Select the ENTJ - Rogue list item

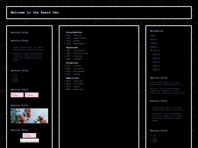pos(73,87)
